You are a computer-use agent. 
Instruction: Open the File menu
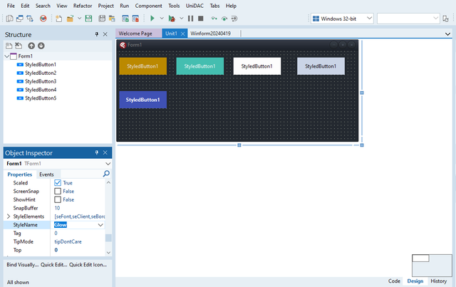point(11,6)
